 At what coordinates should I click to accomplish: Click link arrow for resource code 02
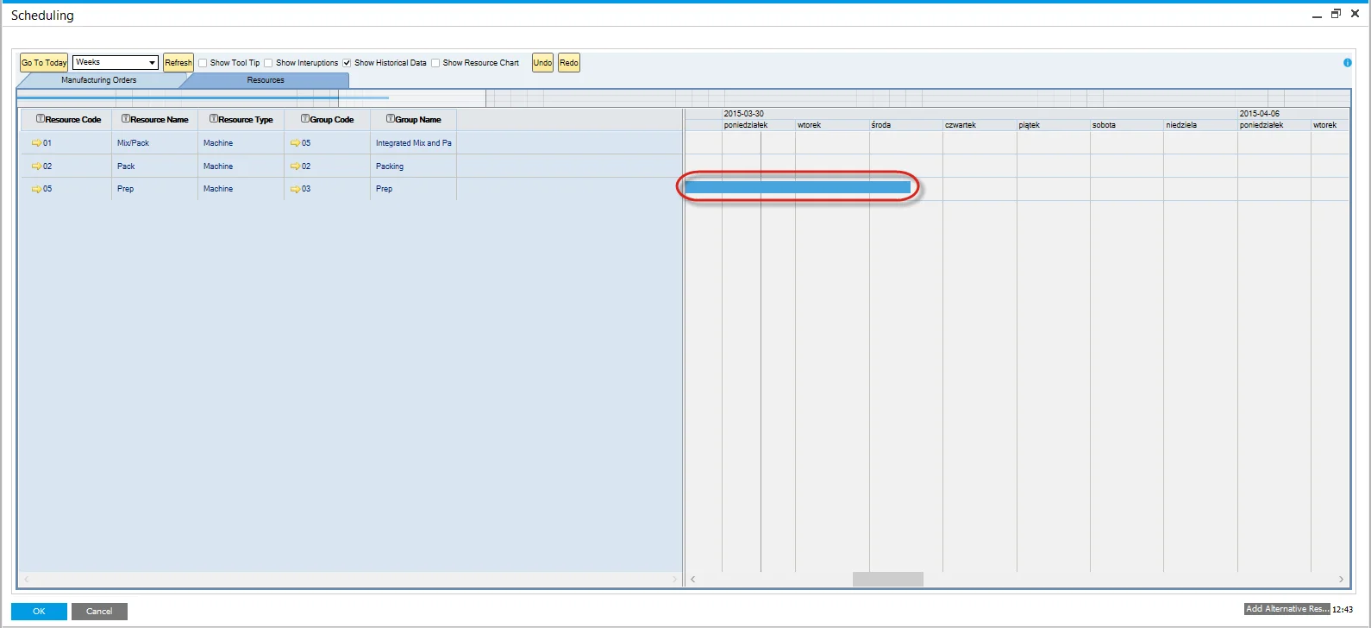pyautogui.click(x=36, y=166)
